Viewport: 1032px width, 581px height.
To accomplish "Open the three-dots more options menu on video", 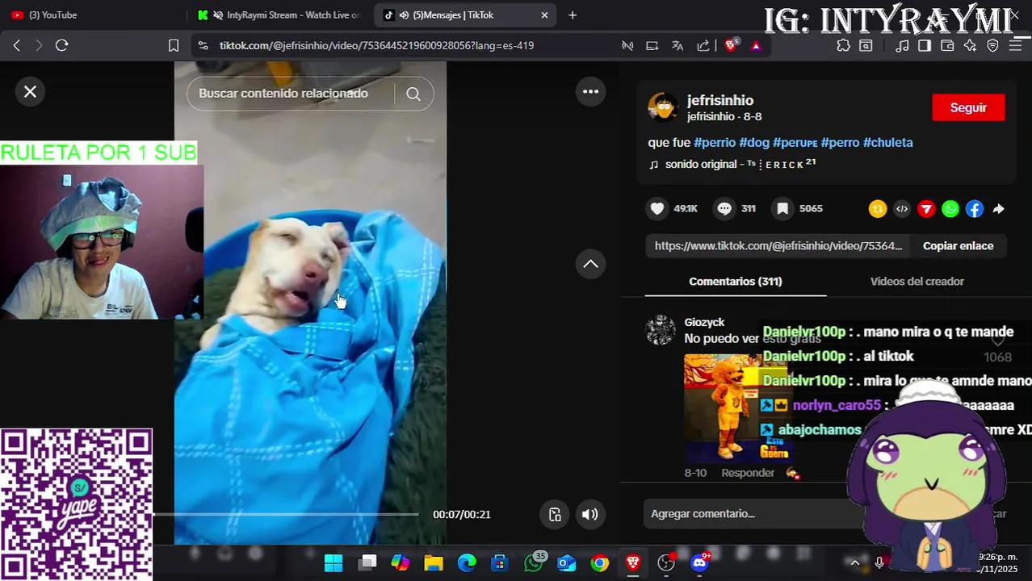I will pos(591,91).
